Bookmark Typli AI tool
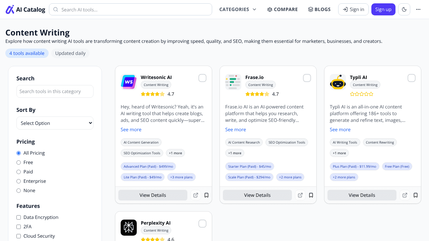This screenshot has width=429, height=241. (416, 195)
